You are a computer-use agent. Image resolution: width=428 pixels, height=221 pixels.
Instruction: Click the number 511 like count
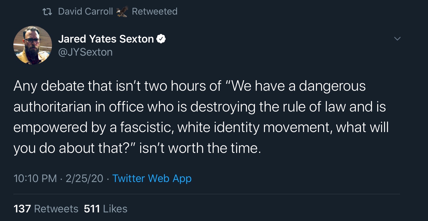click(92, 209)
